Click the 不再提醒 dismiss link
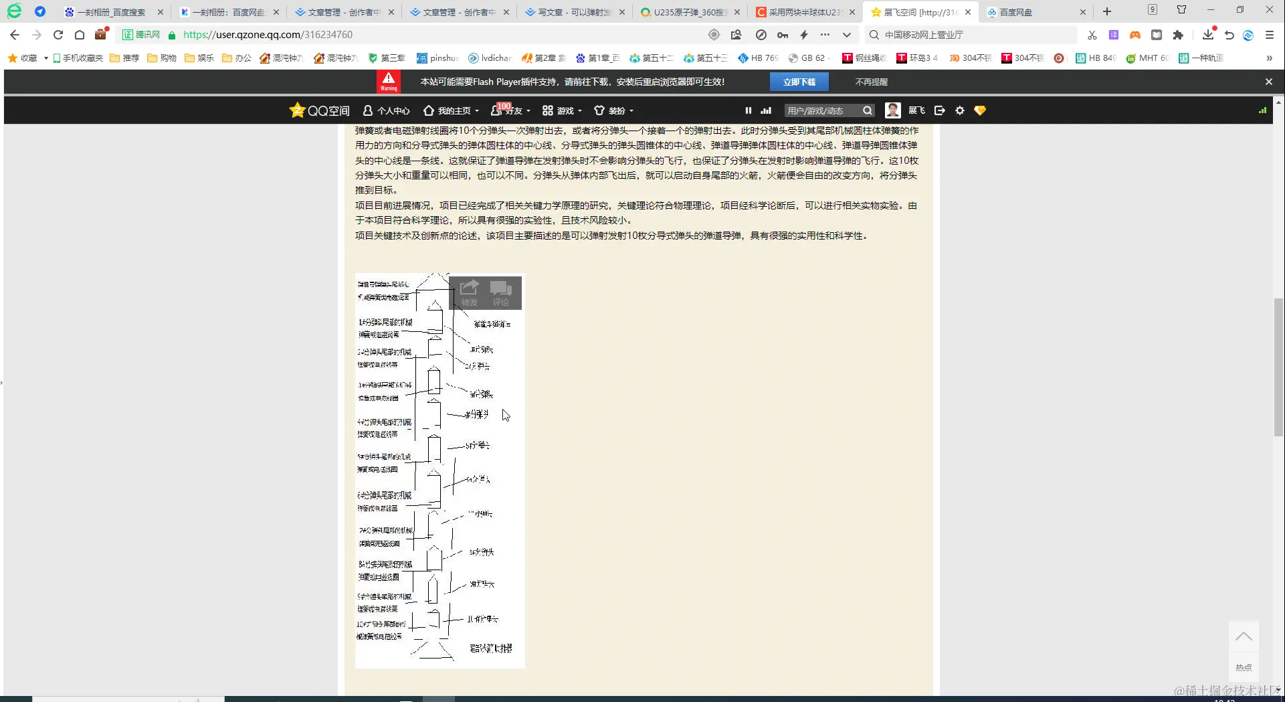Image resolution: width=1285 pixels, height=702 pixels. tap(872, 81)
